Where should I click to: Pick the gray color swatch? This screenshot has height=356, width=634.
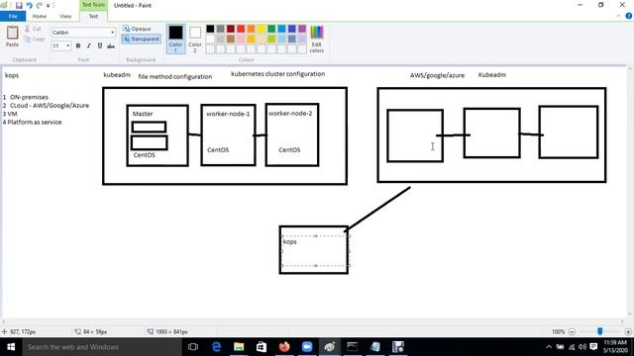(x=220, y=29)
